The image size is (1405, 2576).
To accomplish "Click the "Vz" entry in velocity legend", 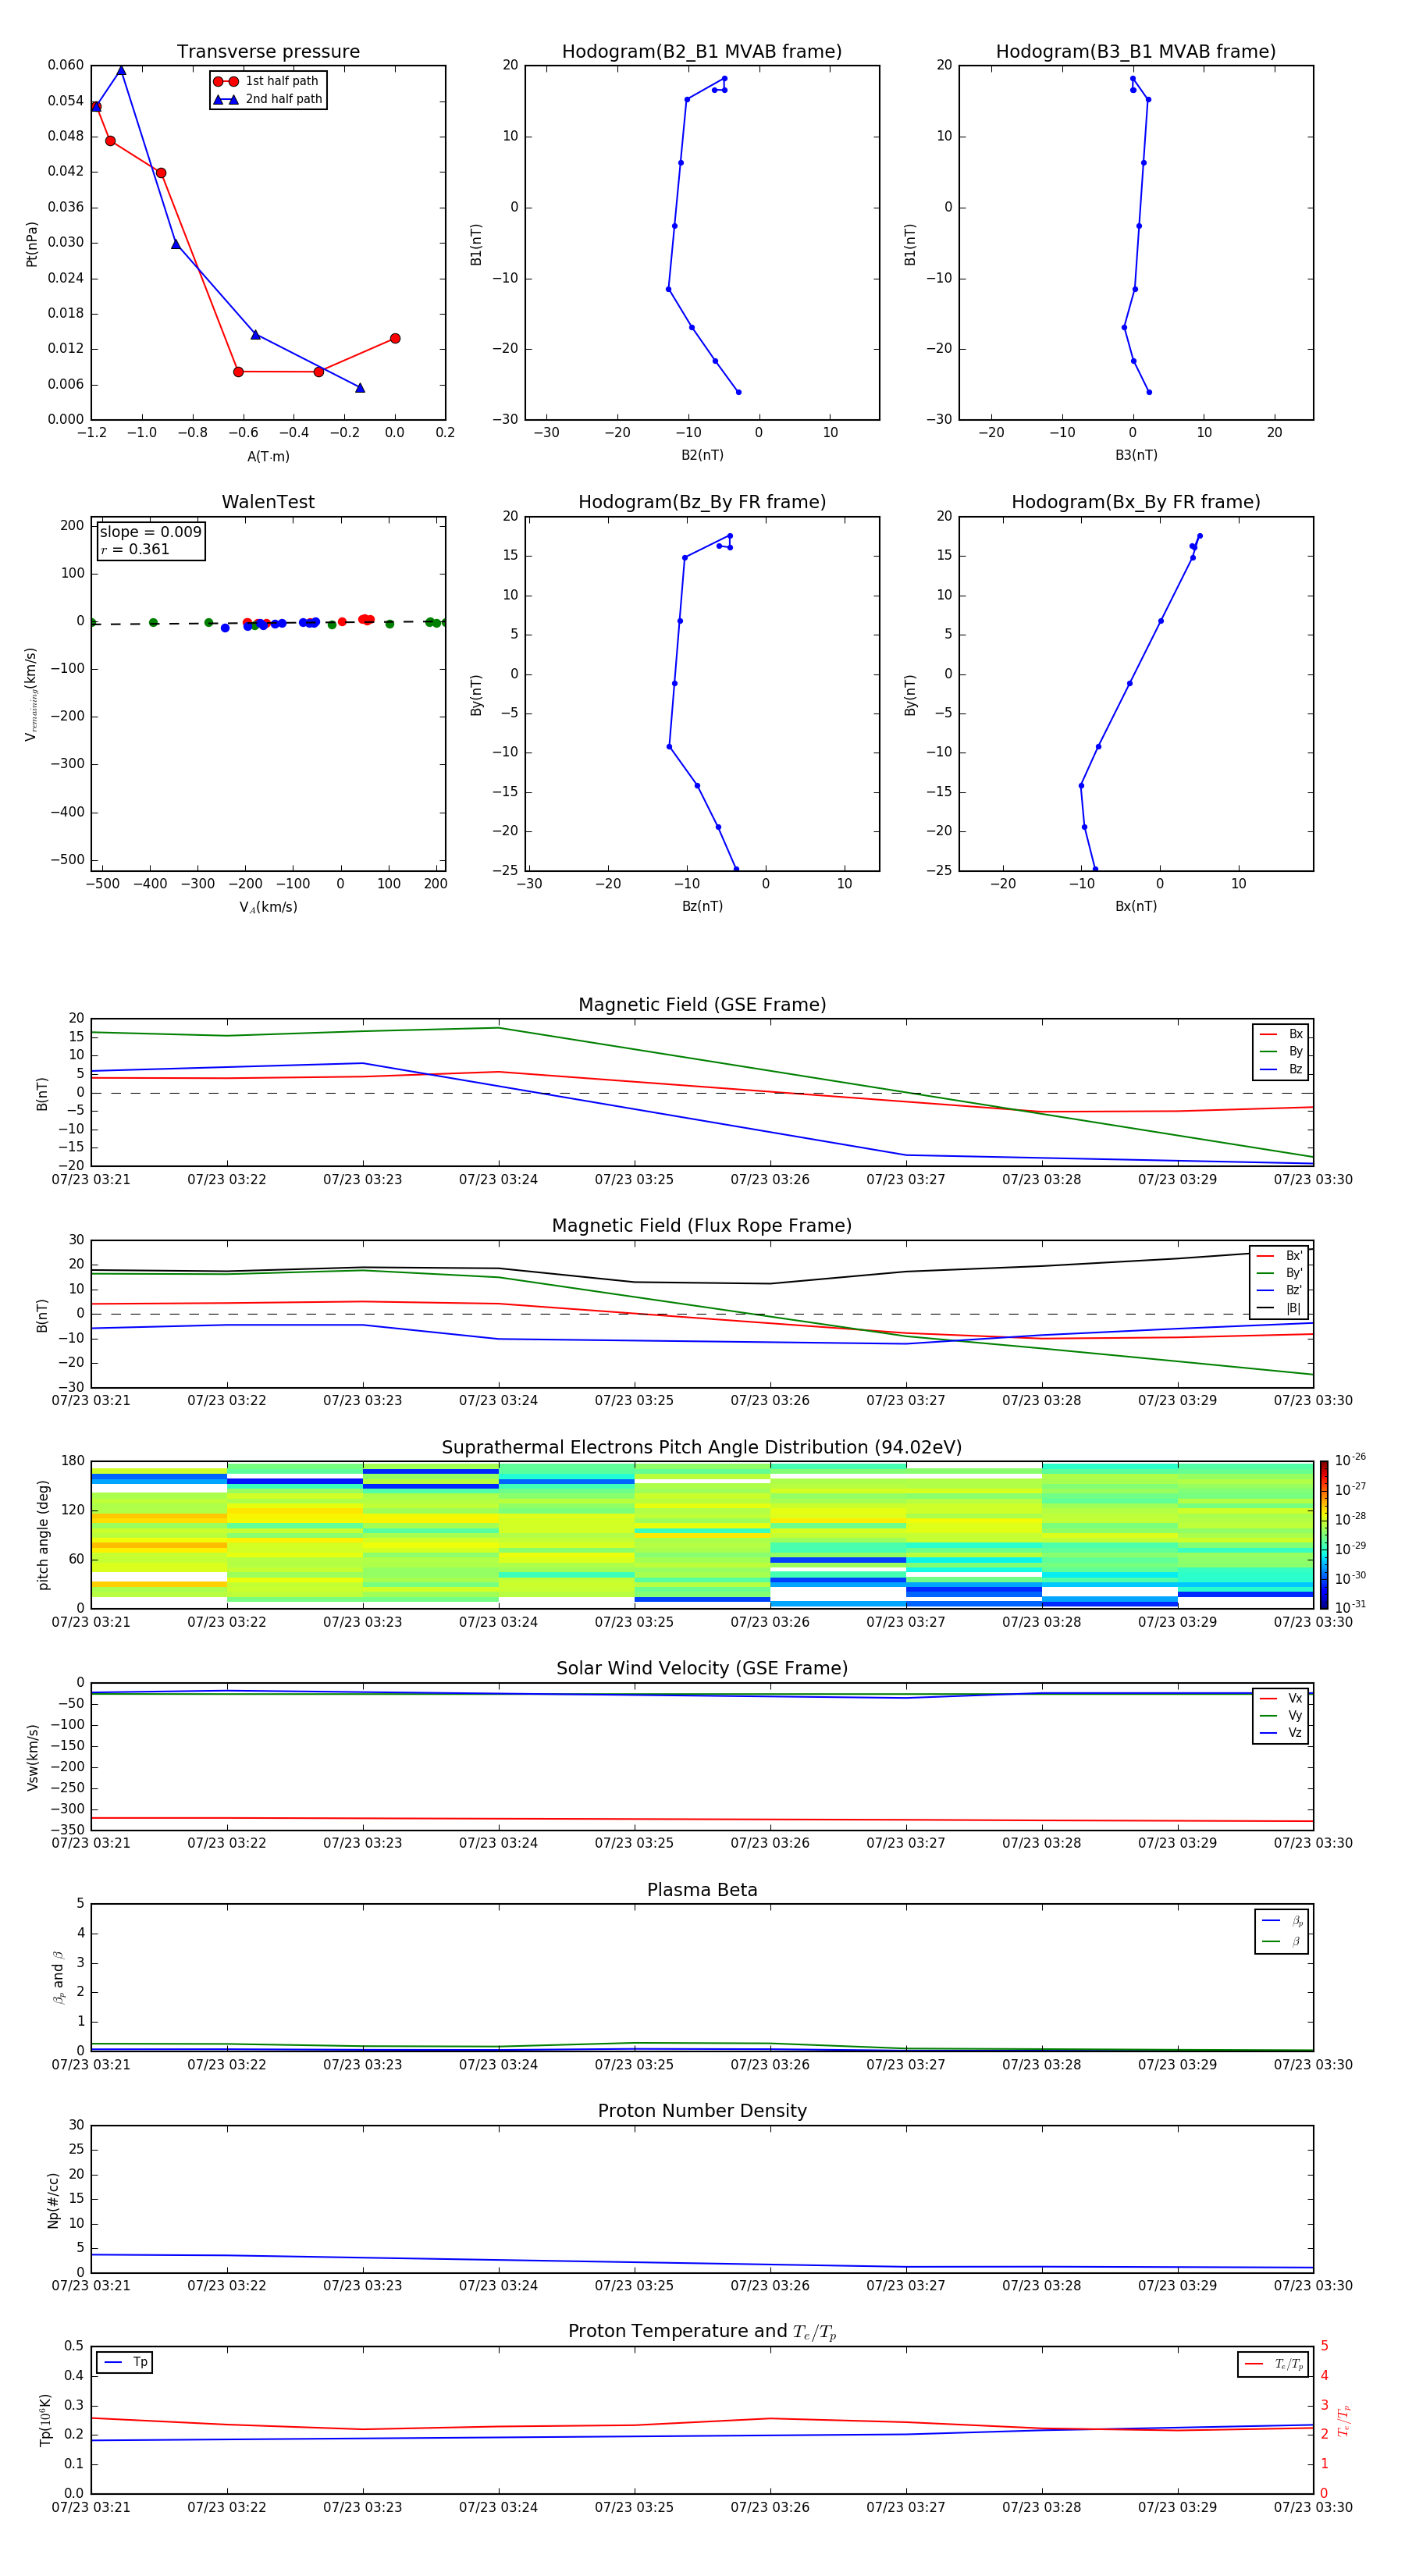I will (x=1281, y=1733).
